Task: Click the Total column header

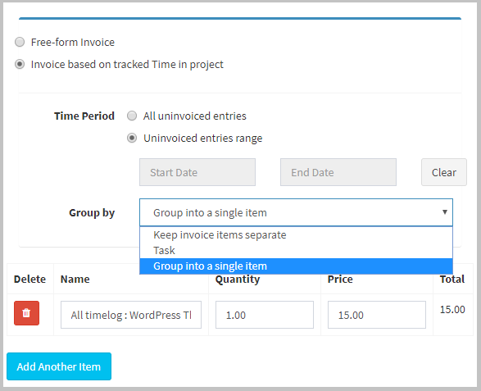Action: click(x=452, y=279)
